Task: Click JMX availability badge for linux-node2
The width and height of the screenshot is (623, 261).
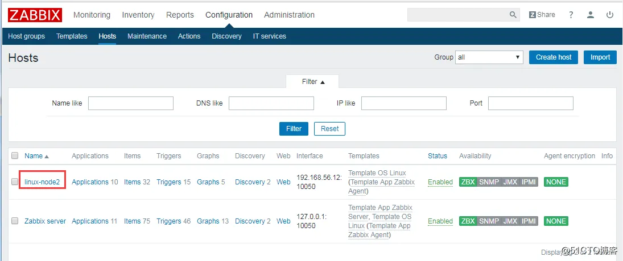Action: pos(510,182)
